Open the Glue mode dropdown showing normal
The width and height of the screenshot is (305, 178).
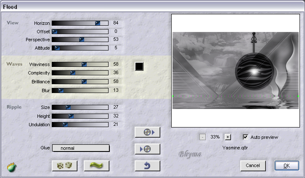click(81, 148)
